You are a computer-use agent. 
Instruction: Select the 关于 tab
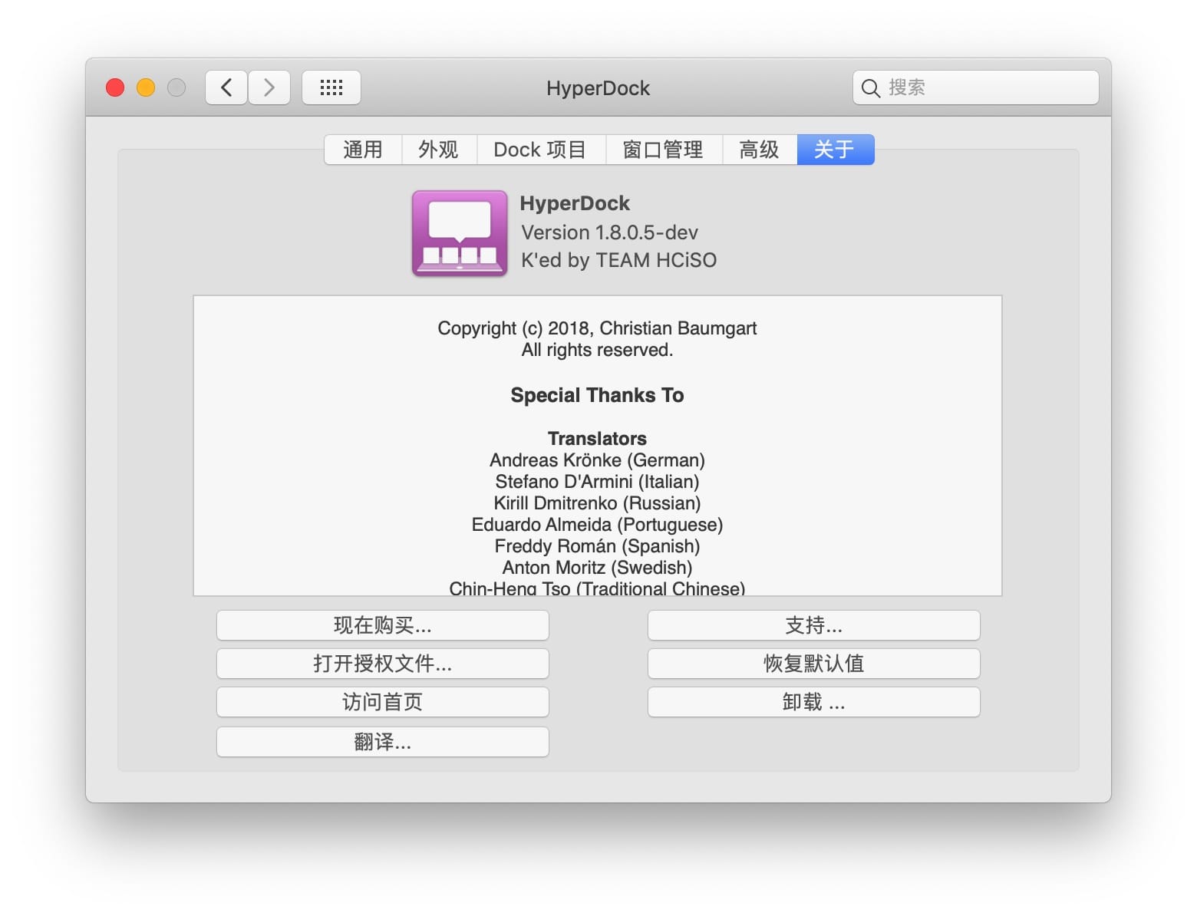coord(835,150)
